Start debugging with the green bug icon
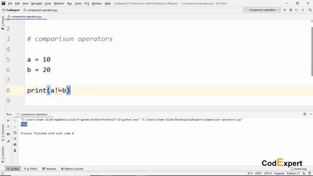 pos(291,10)
